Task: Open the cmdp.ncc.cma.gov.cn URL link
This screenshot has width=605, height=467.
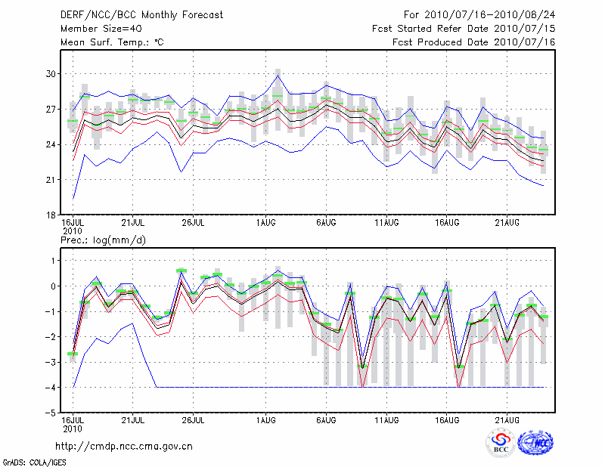Action: pyautogui.click(x=124, y=446)
